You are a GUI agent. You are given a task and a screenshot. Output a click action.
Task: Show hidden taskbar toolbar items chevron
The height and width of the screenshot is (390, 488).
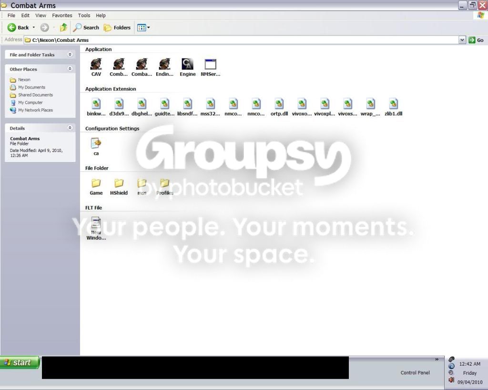(x=437, y=359)
